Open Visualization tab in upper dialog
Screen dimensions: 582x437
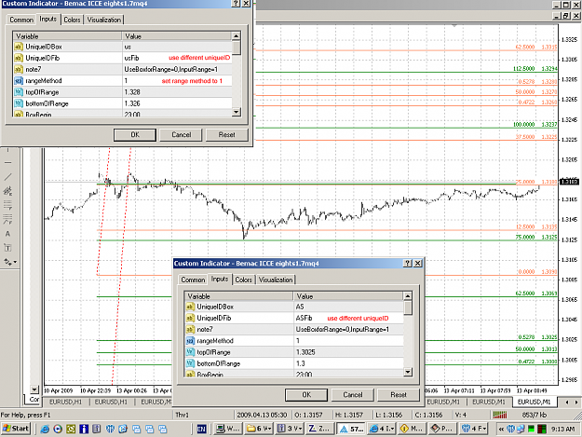click(x=104, y=20)
